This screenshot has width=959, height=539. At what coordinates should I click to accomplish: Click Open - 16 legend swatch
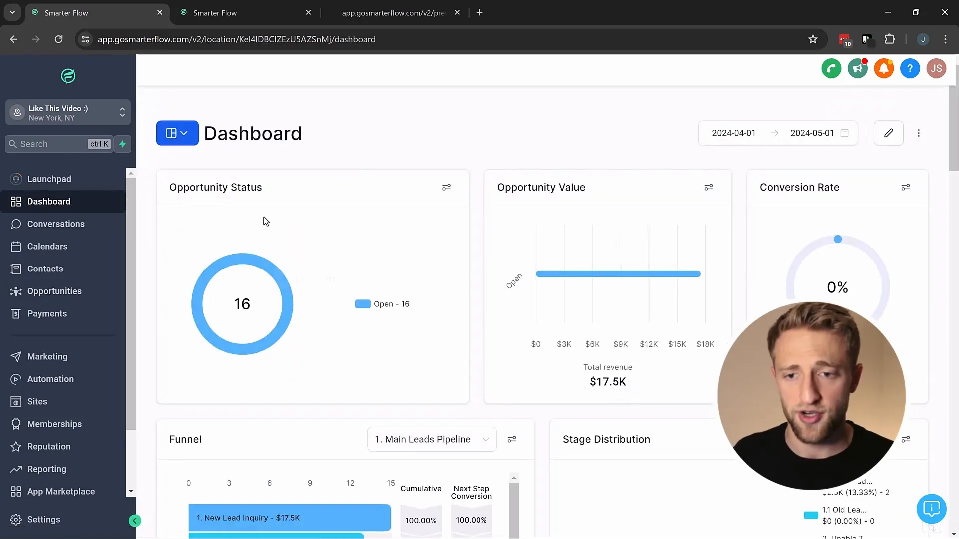coord(363,304)
